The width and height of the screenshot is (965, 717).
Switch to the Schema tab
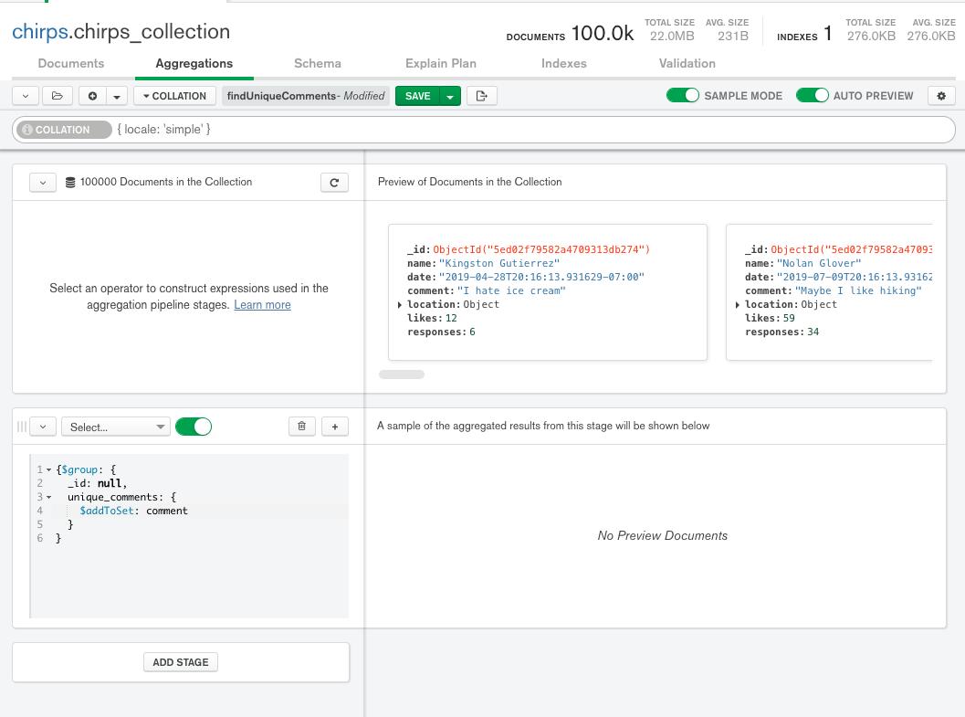pyautogui.click(x=317, y=64)
